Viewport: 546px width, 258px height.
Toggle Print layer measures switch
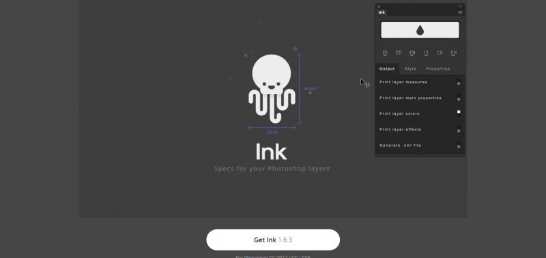tap(459, 82)
